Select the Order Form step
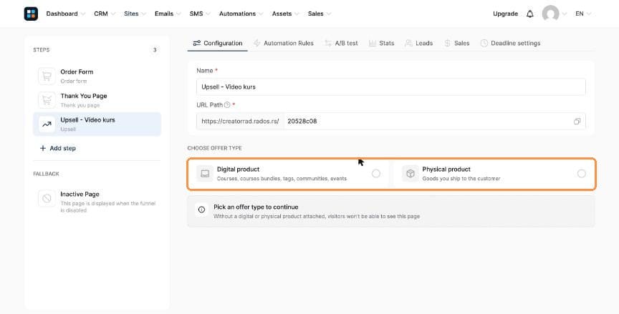 point(97,76)
